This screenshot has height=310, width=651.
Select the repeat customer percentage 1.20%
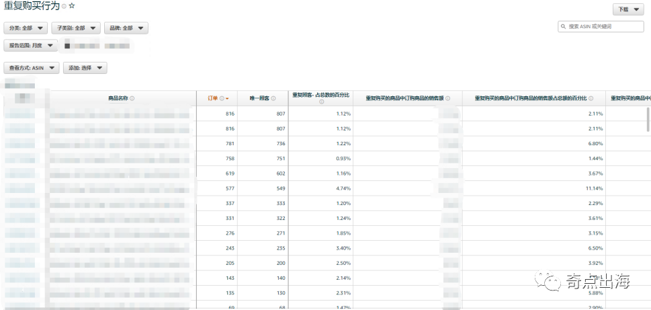[343, 203]
